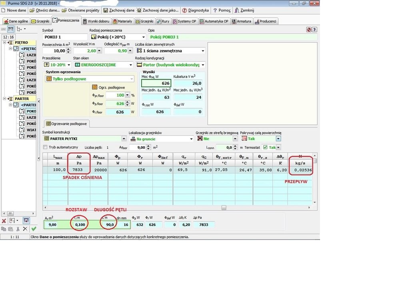Open the Armatura tab

tap(241, 21)
